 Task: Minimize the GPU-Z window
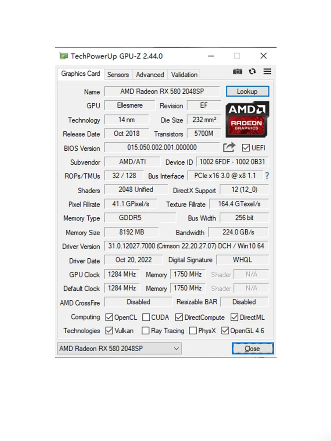tap(211, 56)
